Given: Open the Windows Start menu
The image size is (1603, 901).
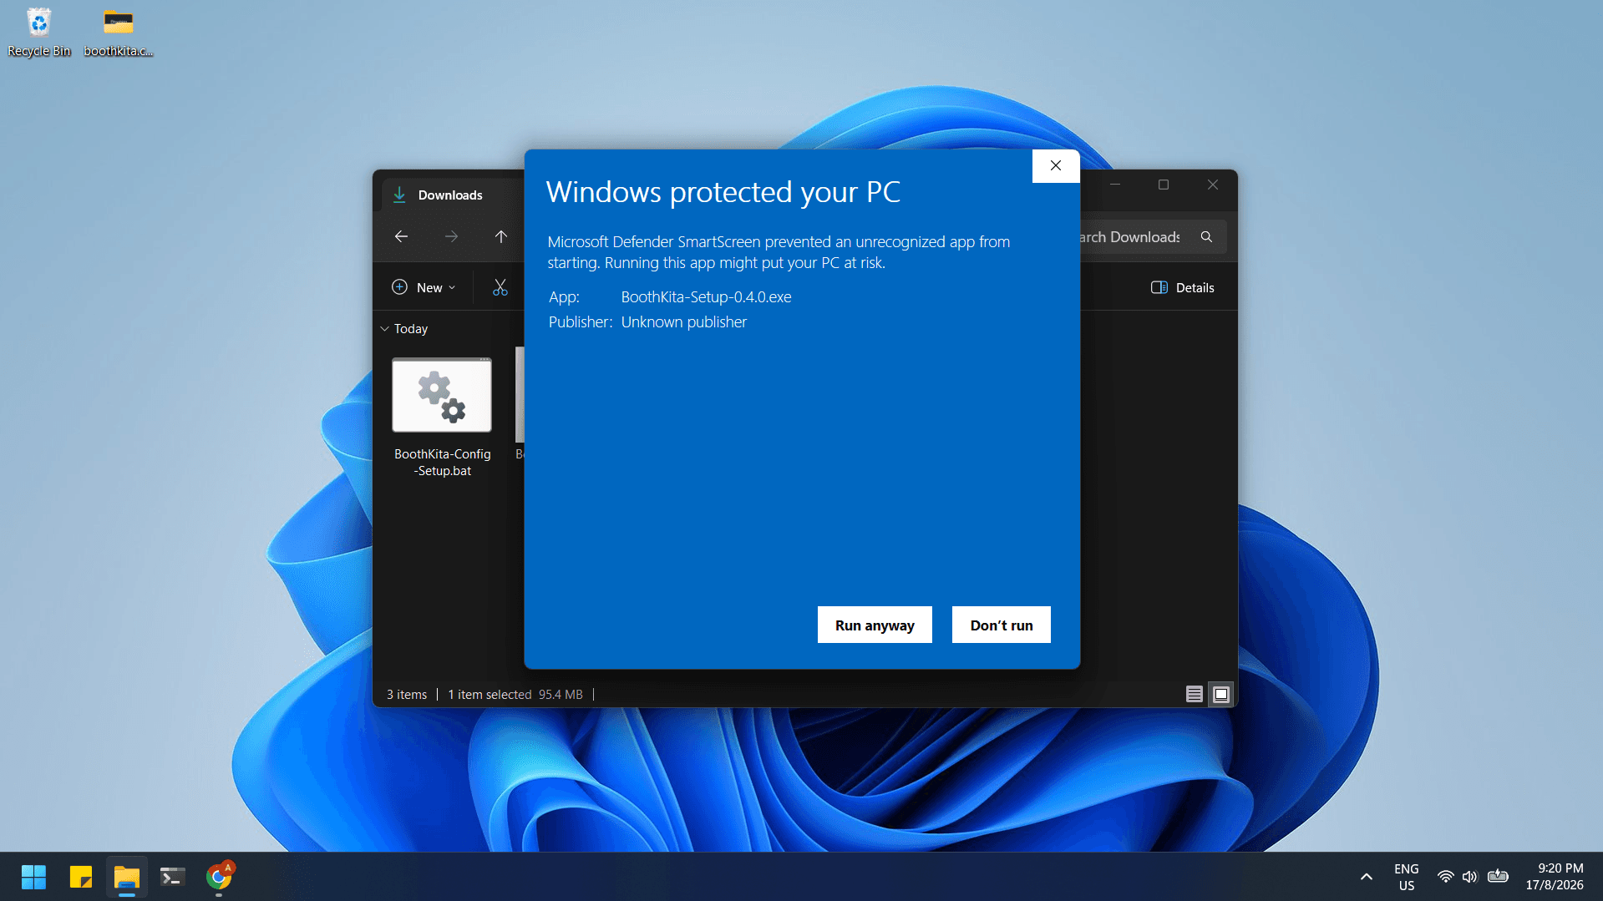Looking at the screenshot, I should 33,877.
